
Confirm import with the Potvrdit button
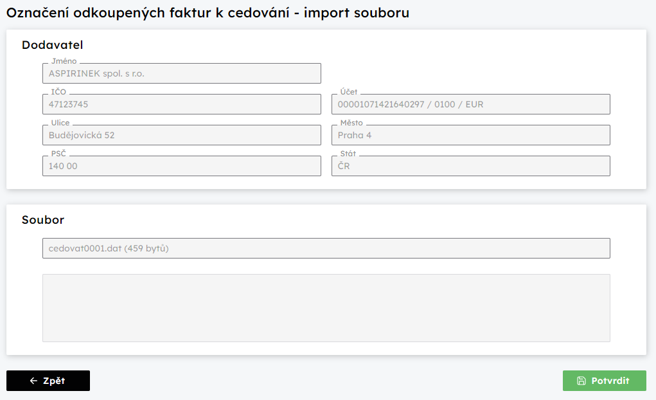604,380
